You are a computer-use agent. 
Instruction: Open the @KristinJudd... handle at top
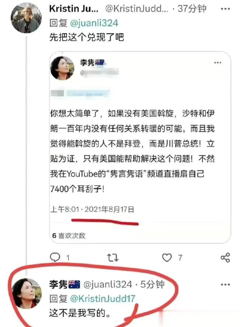[136, 9]
